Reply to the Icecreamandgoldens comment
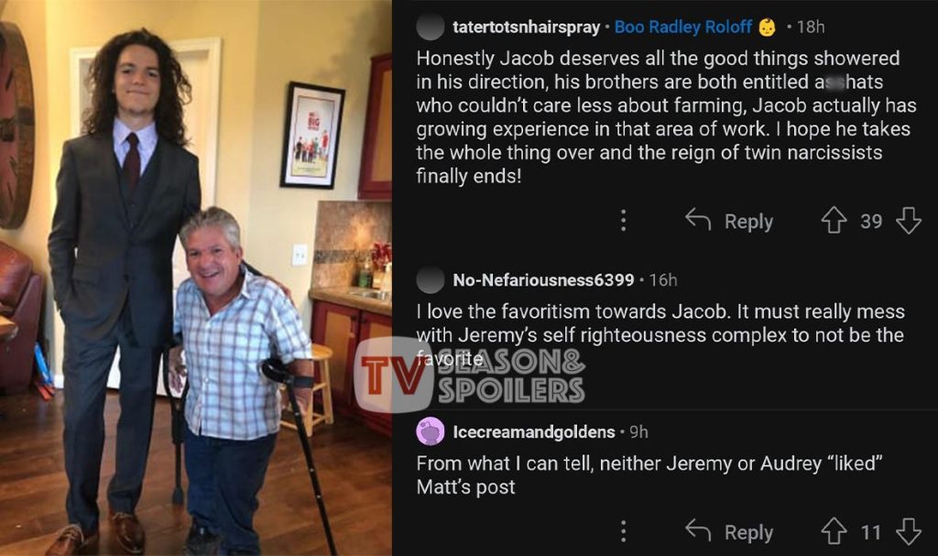Image resolution: width=938 pixels, height=556 pixels. [748, 533]
